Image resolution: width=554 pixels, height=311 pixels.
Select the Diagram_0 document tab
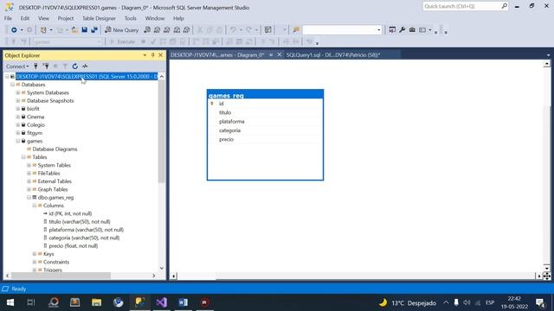[x=217, y=55]
